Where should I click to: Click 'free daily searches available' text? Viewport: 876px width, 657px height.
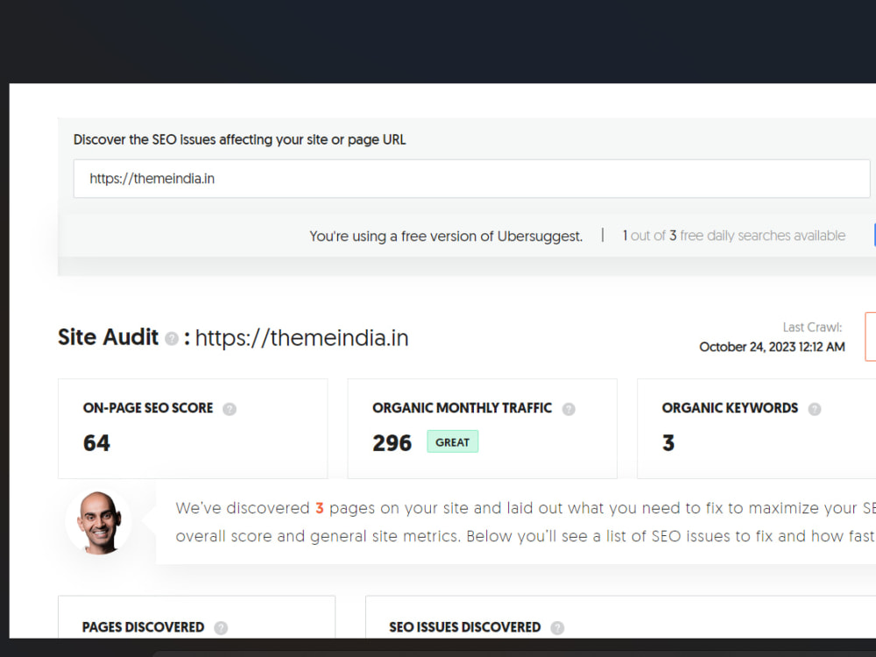click(763, 236)
